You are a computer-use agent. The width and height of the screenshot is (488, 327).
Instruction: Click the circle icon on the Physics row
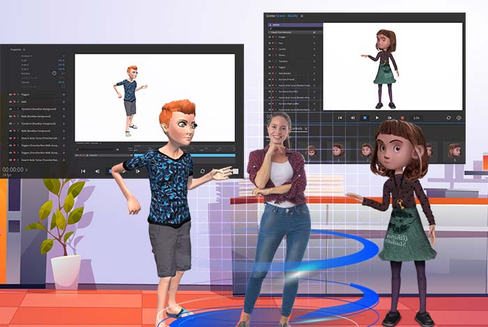[314, 55]
